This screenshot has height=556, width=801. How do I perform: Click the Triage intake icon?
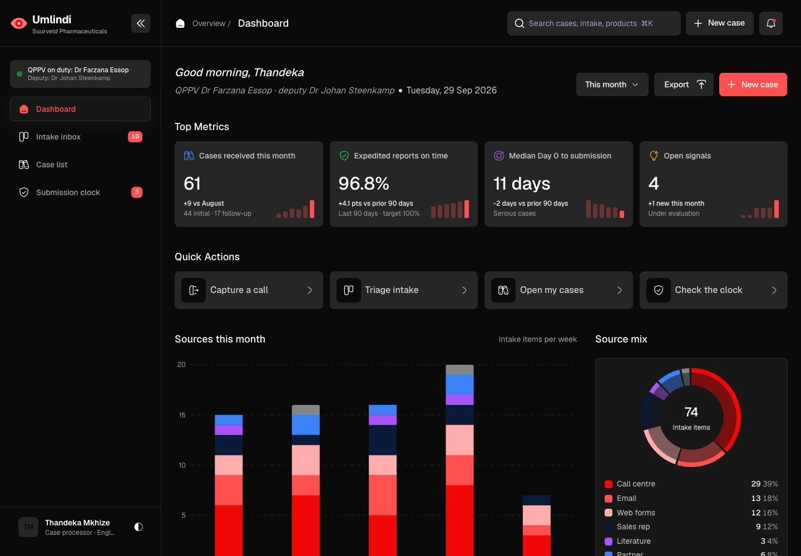click(x=349, y=290)
